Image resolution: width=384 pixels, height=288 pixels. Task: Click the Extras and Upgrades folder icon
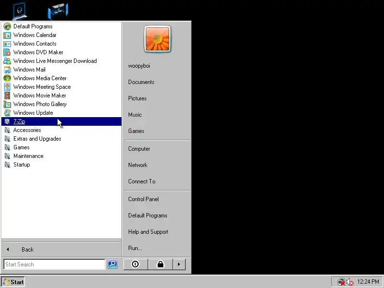[7, 139]
